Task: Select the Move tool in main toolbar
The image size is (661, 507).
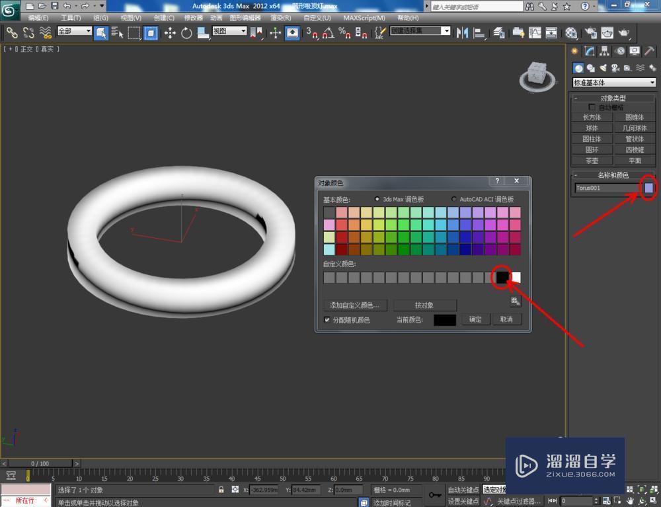Action: pos(170,32)
